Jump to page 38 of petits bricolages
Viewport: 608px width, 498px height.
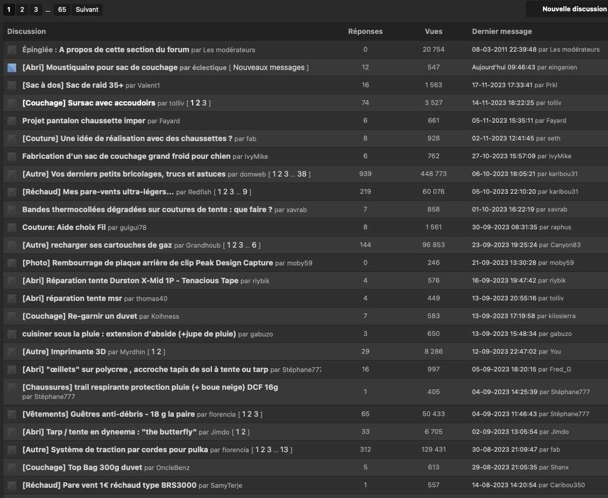(x=302, y=174)
